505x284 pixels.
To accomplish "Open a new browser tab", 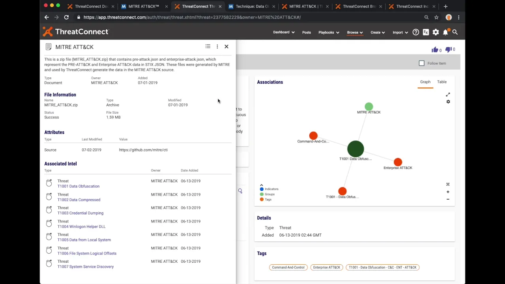I will (445, 6).
